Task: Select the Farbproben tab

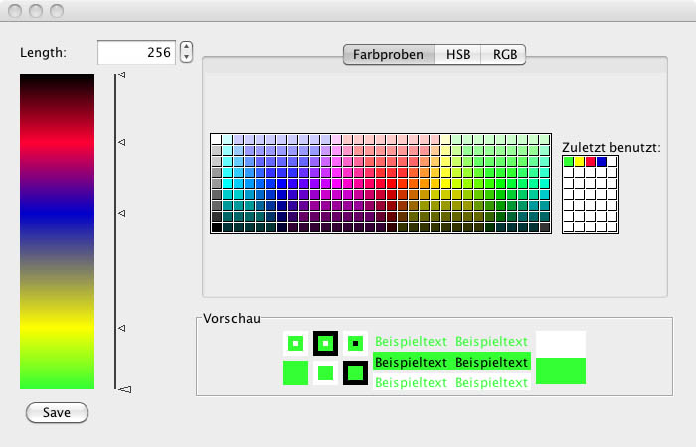Action: click(388, 55)
